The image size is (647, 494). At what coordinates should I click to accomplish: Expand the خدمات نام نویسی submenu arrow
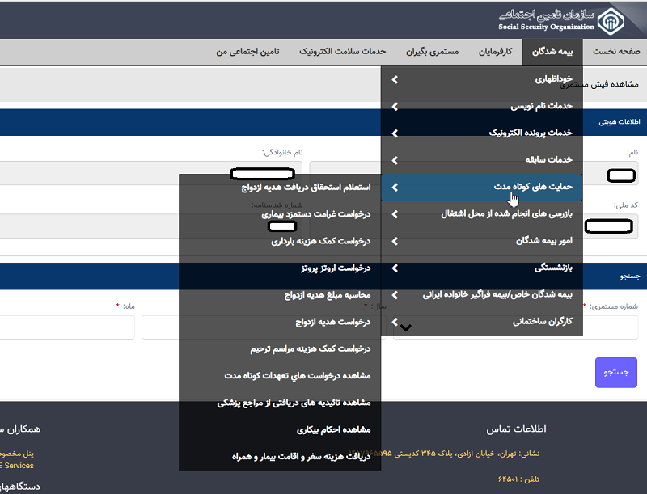395,107
